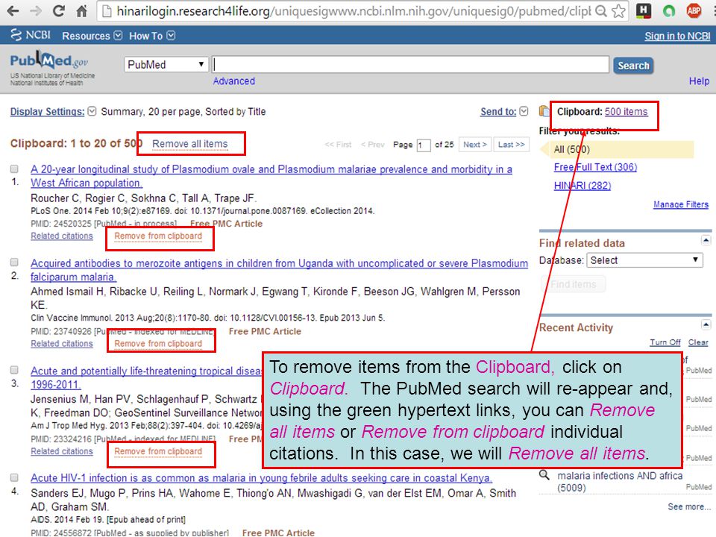Image resolution: width=716 pixels, height=537 pixels.
Task: Click Free PMC Article label for citation 2
Action: tap(265, 331)
